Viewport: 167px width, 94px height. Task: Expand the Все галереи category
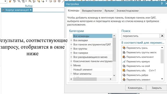(71, 53)
